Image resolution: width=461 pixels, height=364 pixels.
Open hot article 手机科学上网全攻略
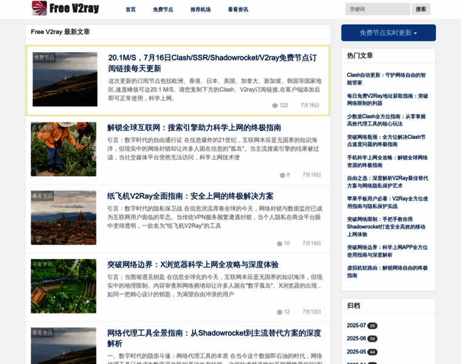(x=387, y=161)
